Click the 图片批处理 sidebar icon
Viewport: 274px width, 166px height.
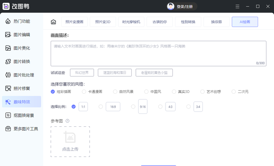coord(8,75)
